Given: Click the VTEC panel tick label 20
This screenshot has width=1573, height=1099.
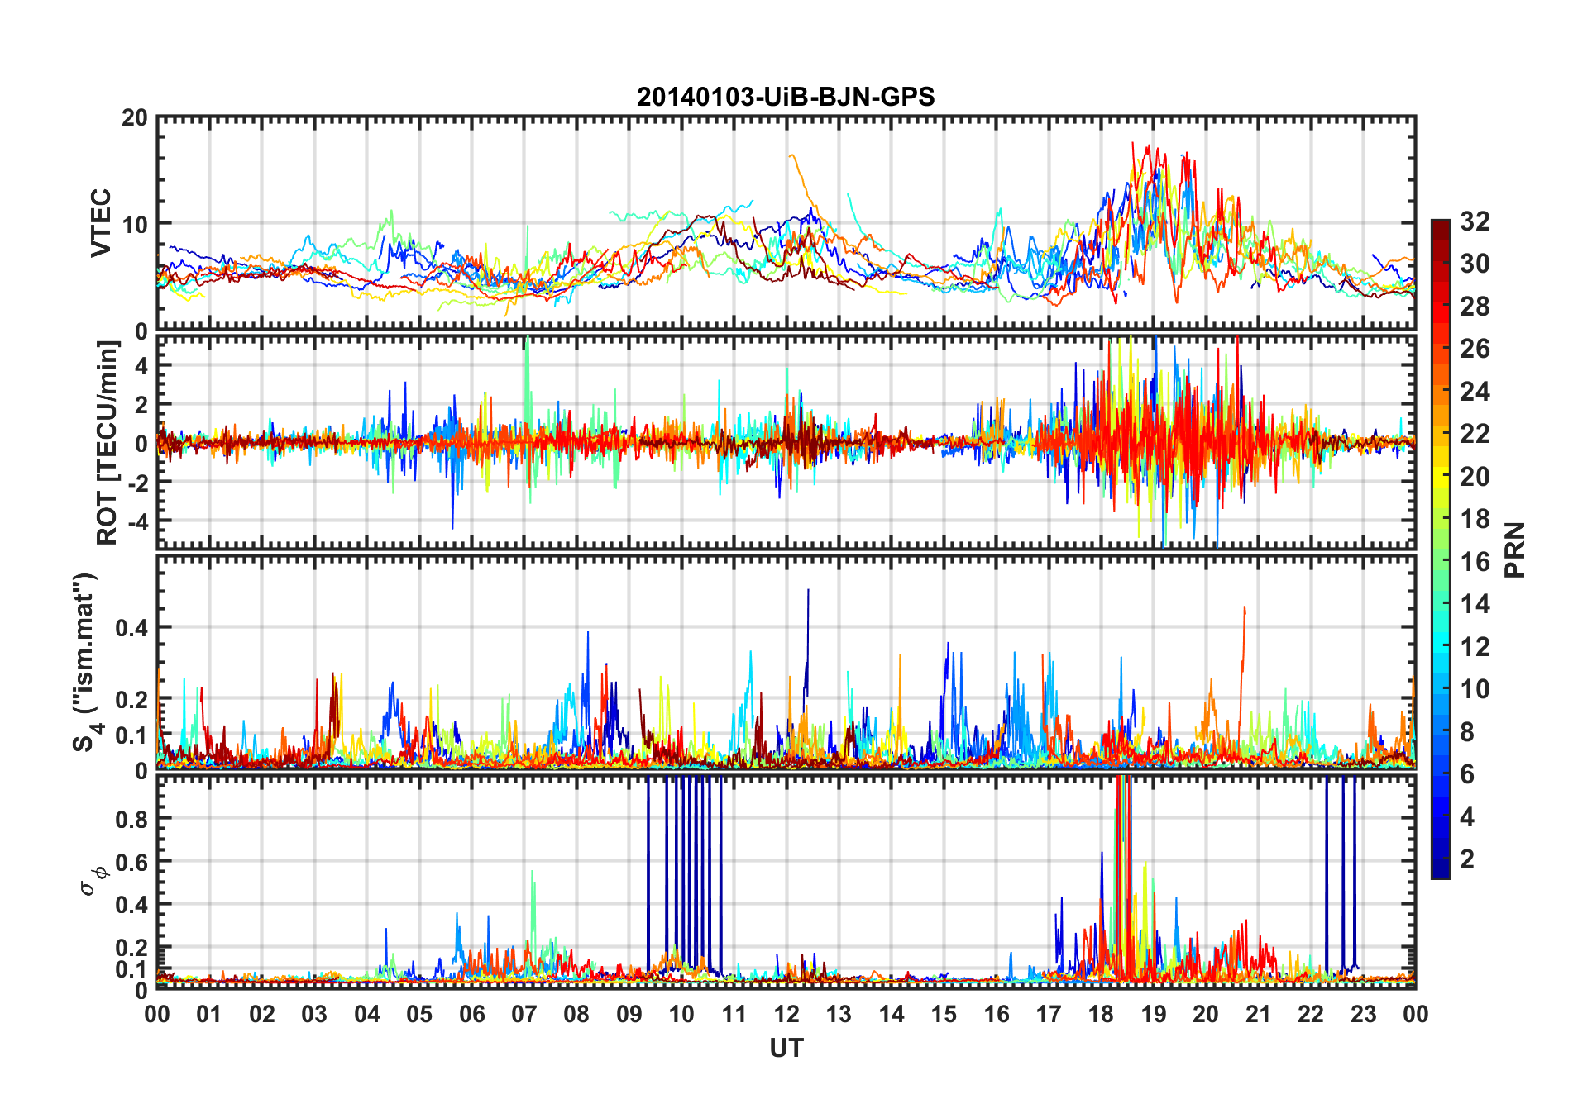Looking at the screenshot, I should 135,117.
